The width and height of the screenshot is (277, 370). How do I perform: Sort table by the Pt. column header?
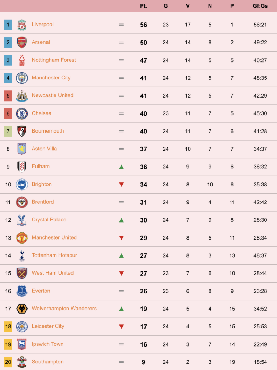pos(144,6)
